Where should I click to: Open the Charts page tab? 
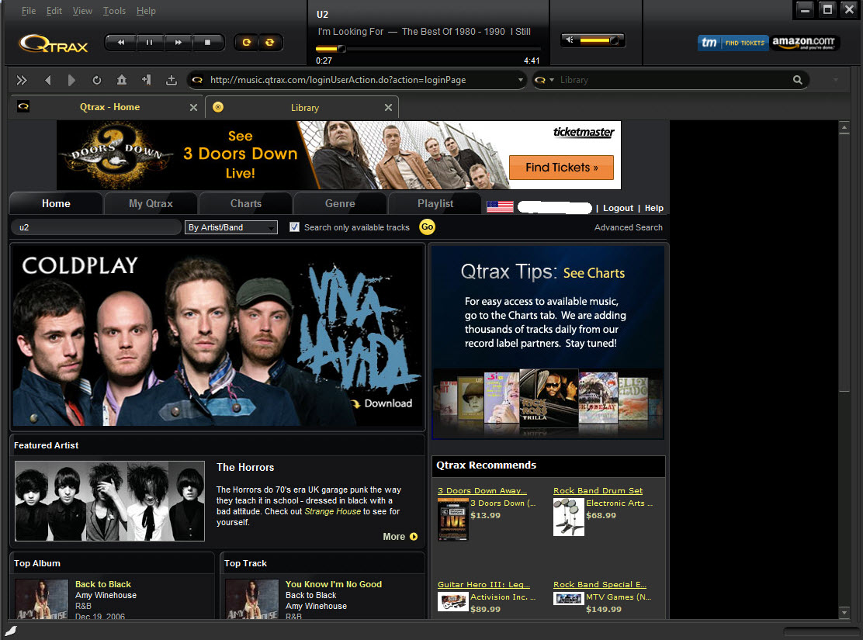click(x=246, y=203)
